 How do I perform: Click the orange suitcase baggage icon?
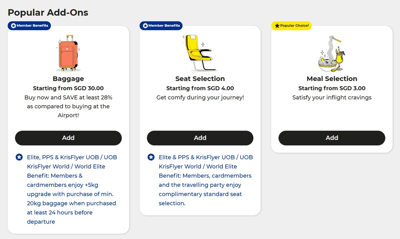(x=68, y=53)
